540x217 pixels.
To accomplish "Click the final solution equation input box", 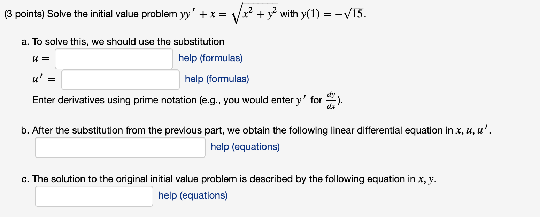I will (94, 196).
